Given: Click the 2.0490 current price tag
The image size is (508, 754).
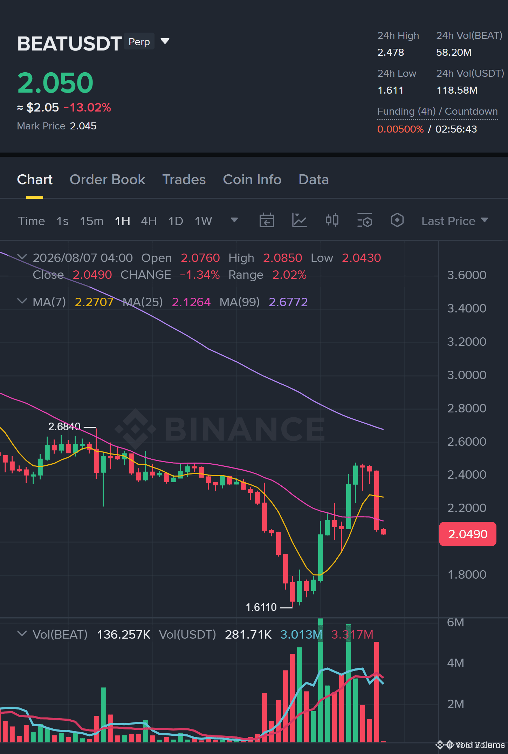Looking at the screenshot, I should (x=468, y=534).
